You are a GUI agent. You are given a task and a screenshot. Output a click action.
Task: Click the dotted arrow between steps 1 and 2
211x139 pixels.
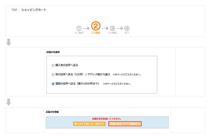pyautogui.click(x=86, y=28)
